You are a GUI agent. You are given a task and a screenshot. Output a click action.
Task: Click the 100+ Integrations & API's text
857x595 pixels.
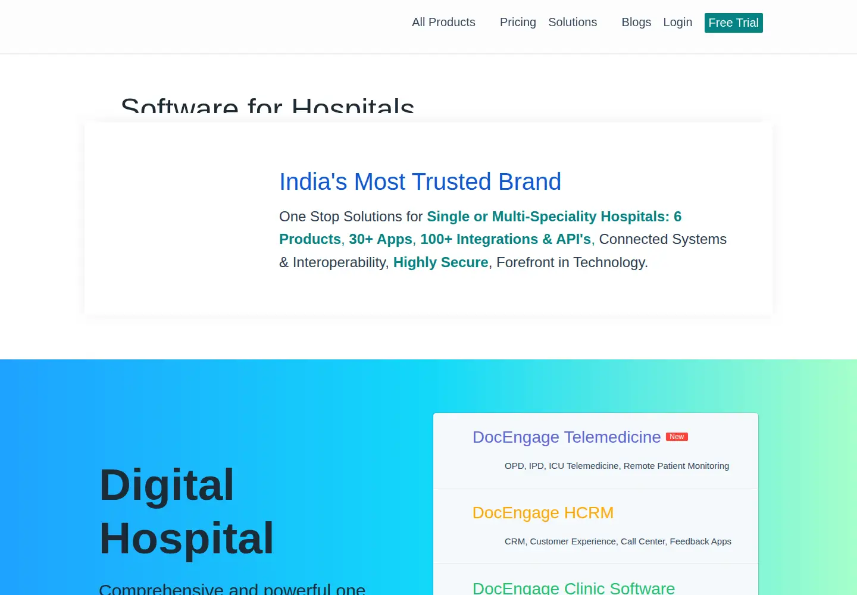click(x=506, y=239)
